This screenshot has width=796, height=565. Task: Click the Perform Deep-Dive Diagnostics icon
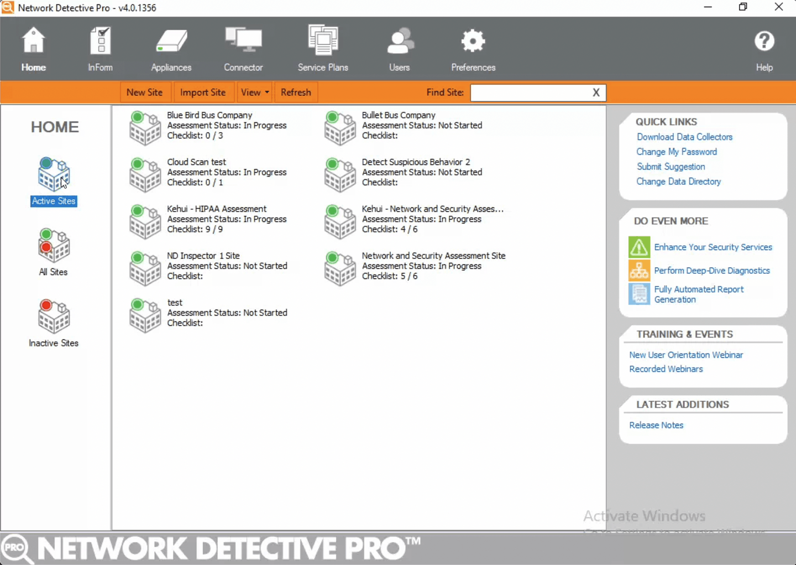[x=639, y=271]
